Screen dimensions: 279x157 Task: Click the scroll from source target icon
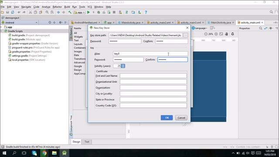50,22
